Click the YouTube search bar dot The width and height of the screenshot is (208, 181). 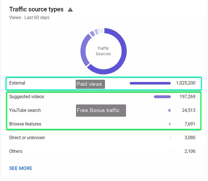point(169,110)
